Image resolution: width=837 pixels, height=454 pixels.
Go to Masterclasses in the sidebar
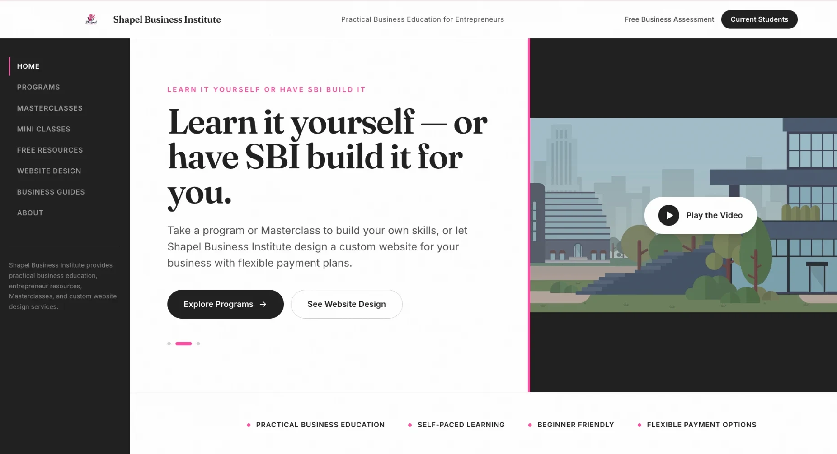click(50, 108)
